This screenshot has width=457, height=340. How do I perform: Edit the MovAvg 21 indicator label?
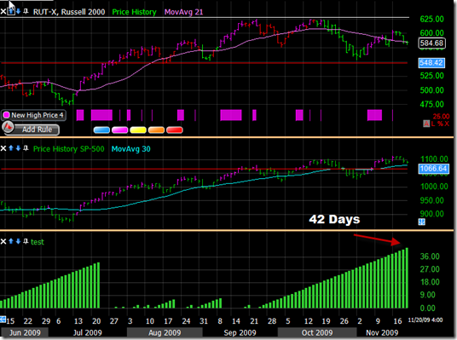183,12
